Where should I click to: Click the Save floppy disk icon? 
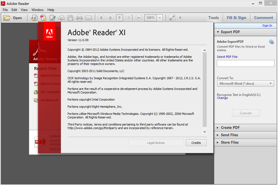tap(70, 18)
